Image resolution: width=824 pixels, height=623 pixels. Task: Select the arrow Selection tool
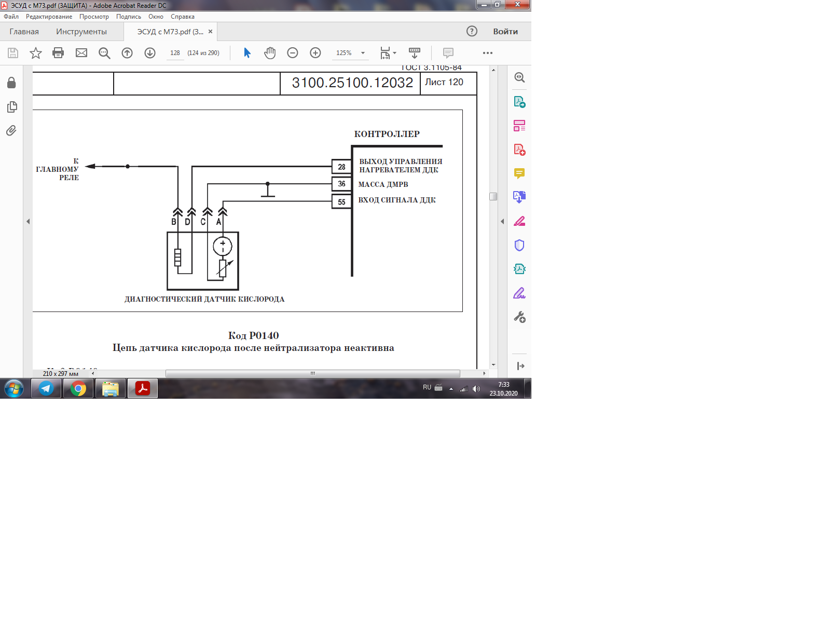coord(247,53)
